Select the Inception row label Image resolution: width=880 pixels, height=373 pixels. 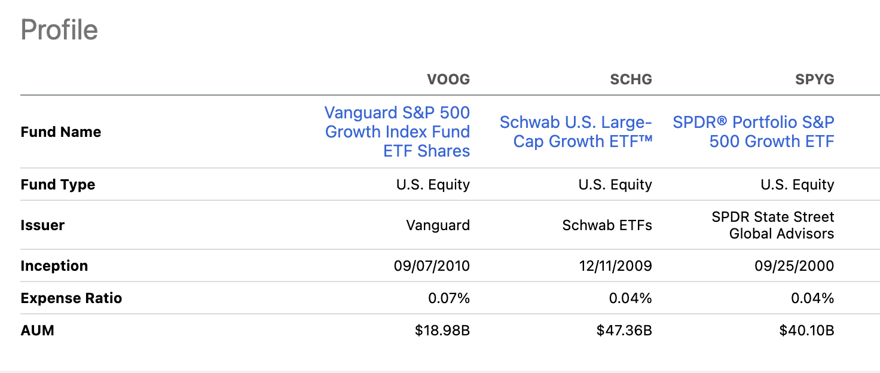coord(54,266)
